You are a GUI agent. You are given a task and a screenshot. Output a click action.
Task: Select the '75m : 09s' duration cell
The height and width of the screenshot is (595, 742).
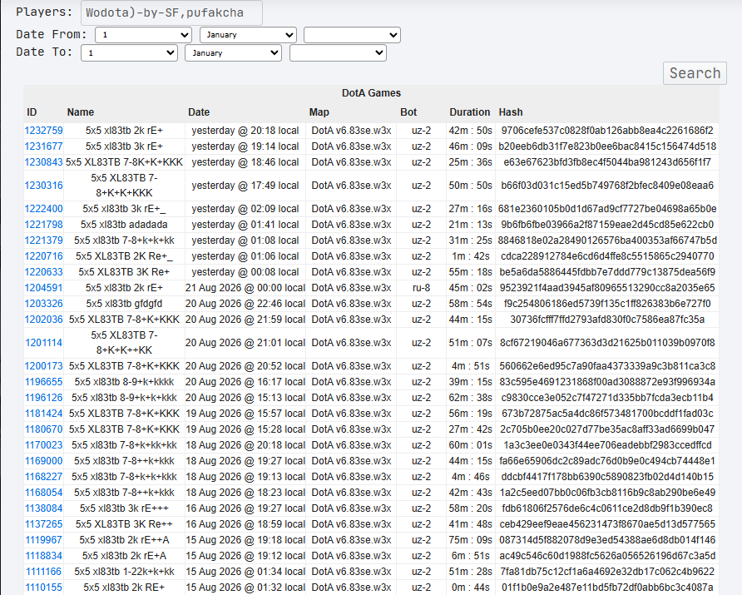tap(470, 540)
